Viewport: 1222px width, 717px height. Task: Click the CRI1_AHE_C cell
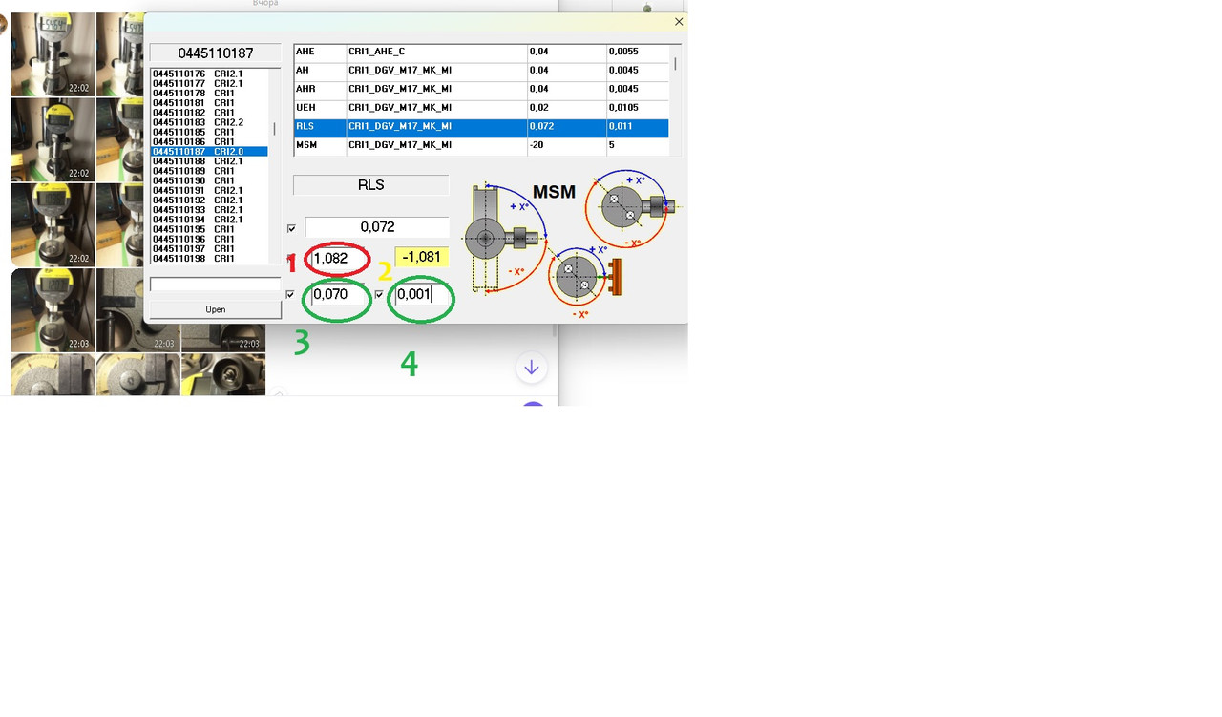pyautogui.click(x=436, y=52)
